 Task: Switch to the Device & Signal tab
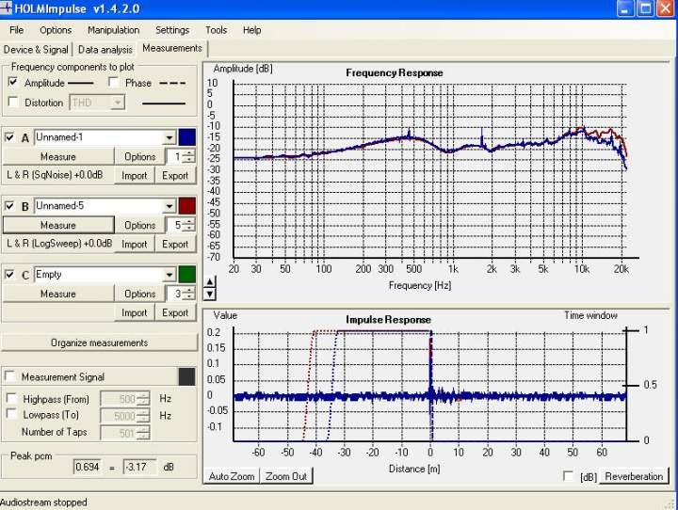(x=36, y=49)
